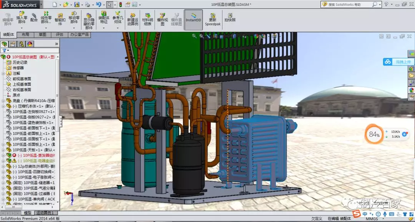Open dropdown arrow next to New document
The width and height of the screenshot is (415, 222).
pyautogui.click(x=60, y=5)
